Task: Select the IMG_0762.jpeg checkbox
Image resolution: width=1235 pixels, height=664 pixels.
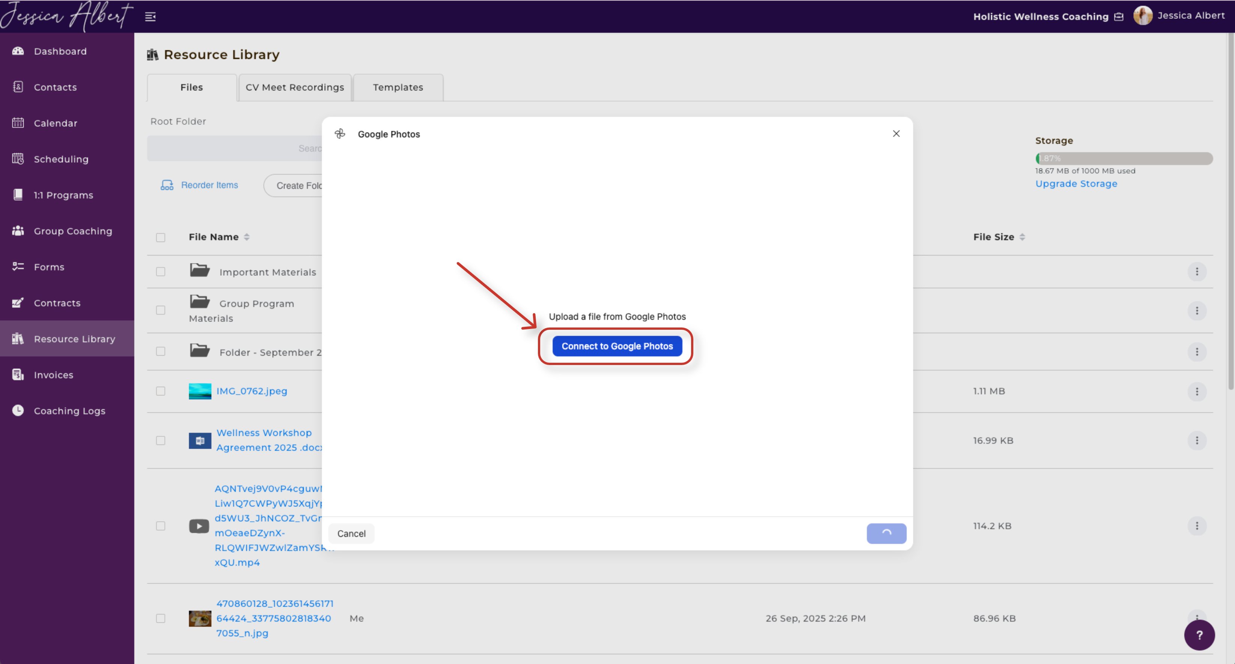Action: [161, 391]
